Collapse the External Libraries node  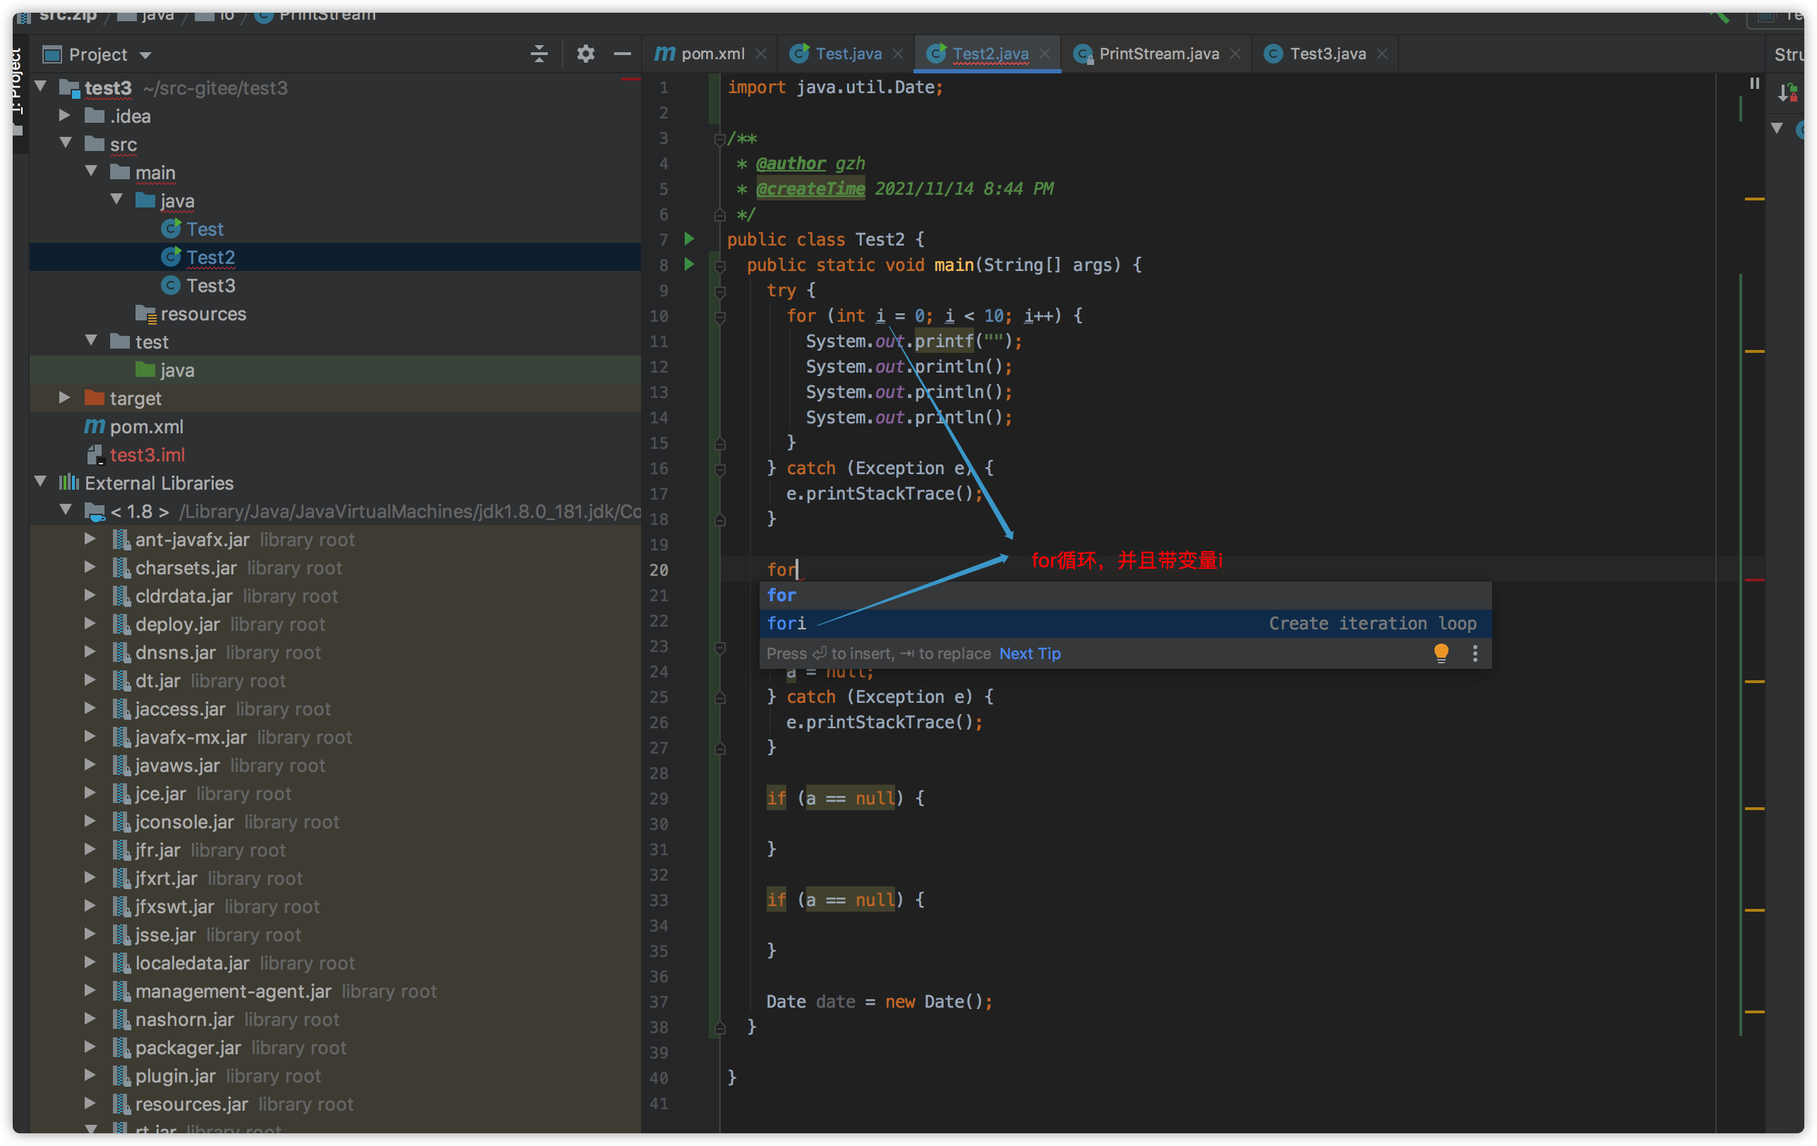coord(41,482)
